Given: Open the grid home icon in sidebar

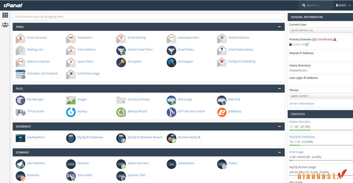Looking at the screenshot, I should pyautogui.click(x=5, y=15).
